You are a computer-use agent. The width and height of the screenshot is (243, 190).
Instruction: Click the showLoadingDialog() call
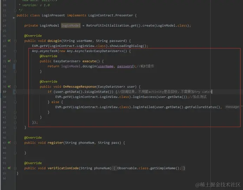pos(128,46)
